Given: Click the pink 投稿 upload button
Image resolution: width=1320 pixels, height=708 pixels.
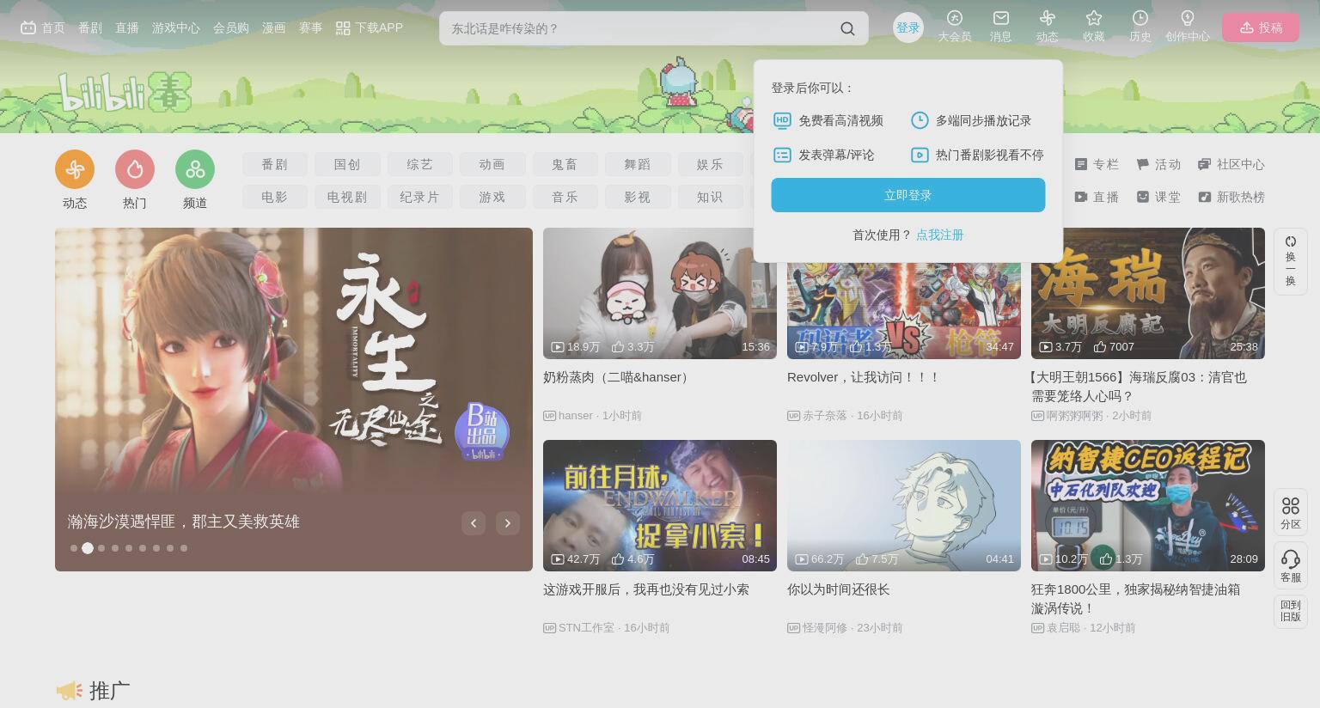Looking at the screenshot, I should [1261, 28].
